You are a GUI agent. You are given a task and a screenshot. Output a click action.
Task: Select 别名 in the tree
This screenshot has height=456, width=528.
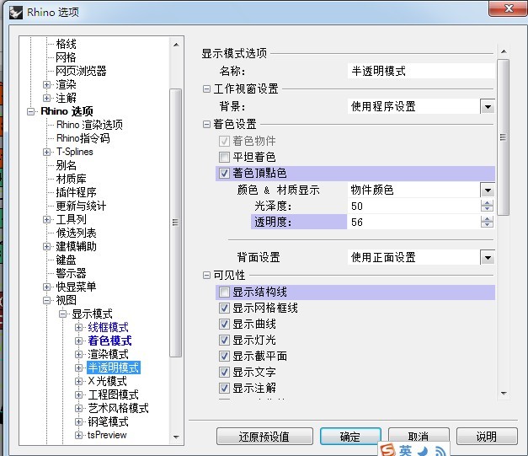point(66,165)
